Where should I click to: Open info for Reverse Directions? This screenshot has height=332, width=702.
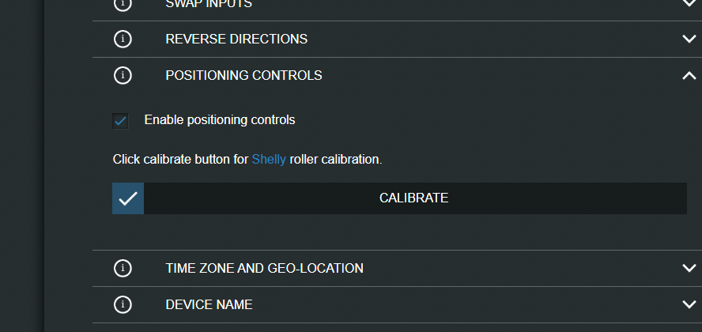(x=123, y=39)
